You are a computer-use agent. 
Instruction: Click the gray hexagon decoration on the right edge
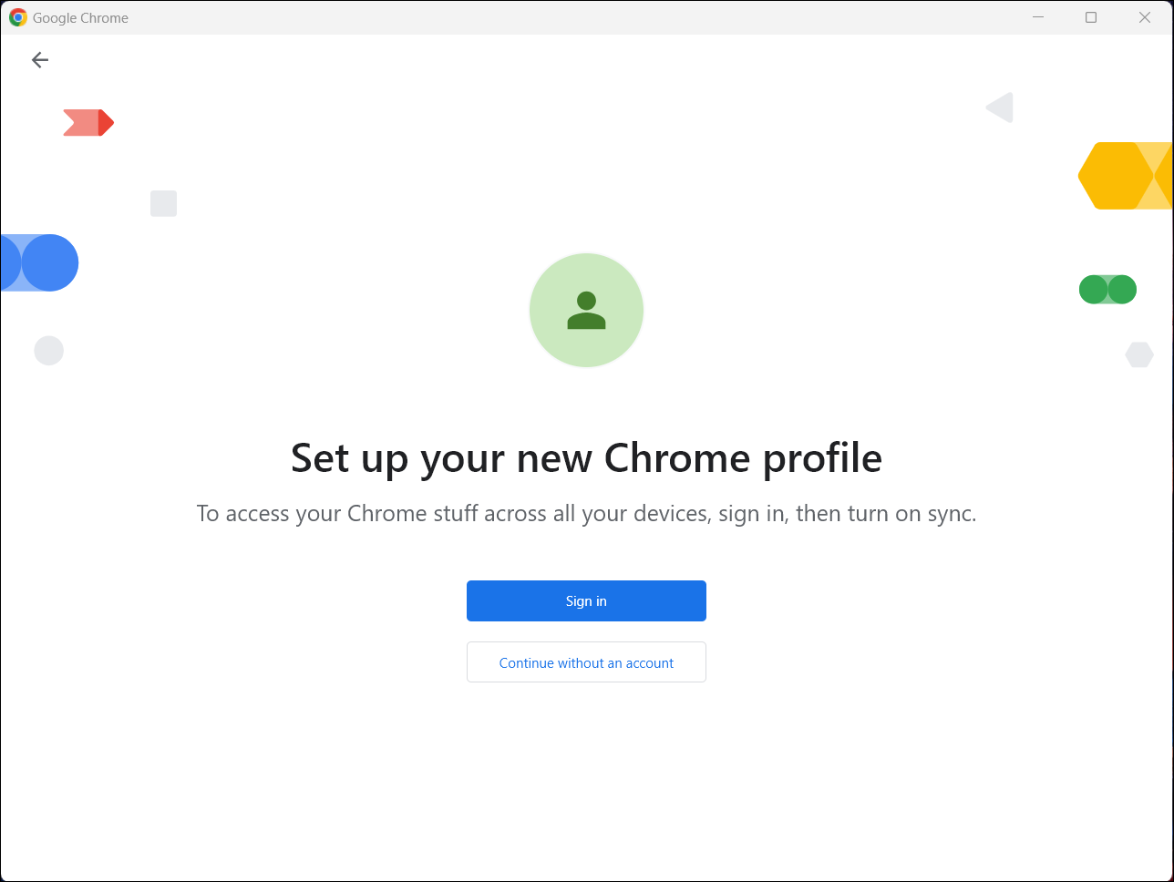coord(1139,354)
